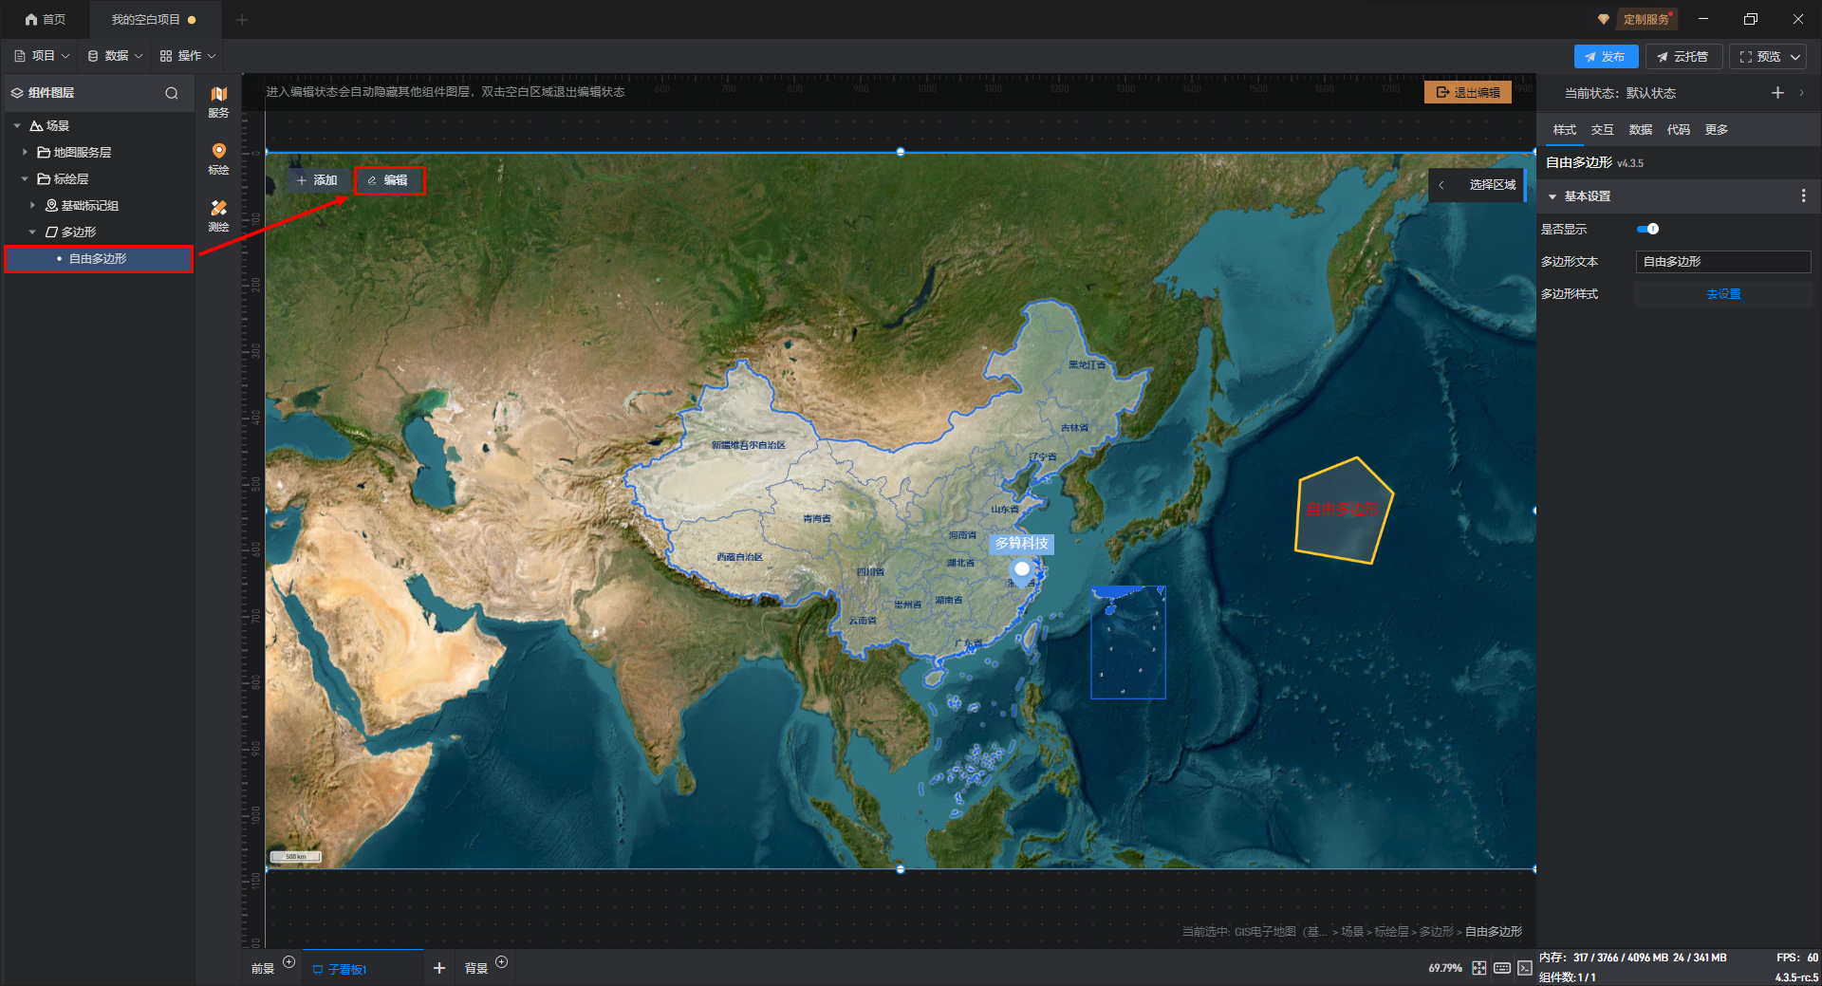The image size is (1822, 986).
Task: Add a new state with plus icon
Action: click(1777, 92)
